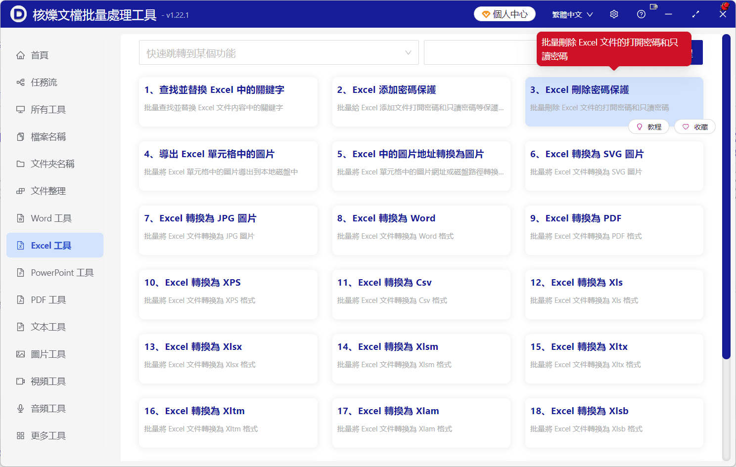Viewport: 736px width, 467px height.
Task: Open the 快速跳轉到某個功能 dropdown
Action: click(x=278, y=52)
